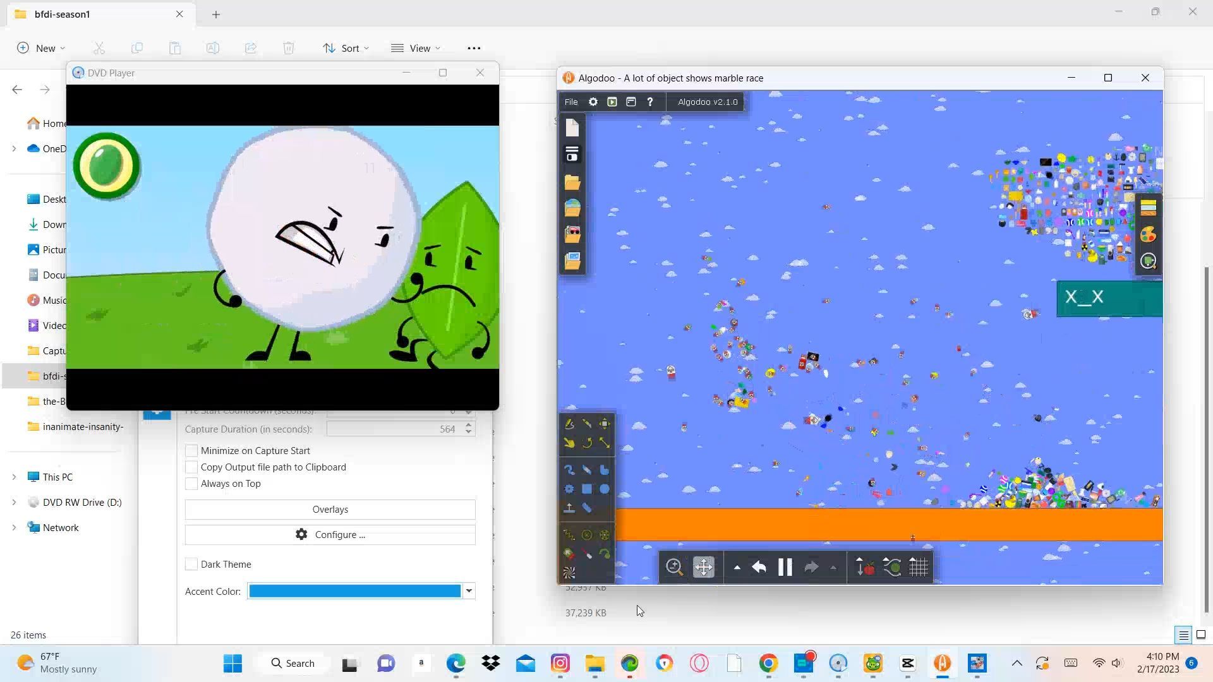Enable Minimize on Capture Start
The height and width of the screenshot is (682, 1213).
(191, 451)
